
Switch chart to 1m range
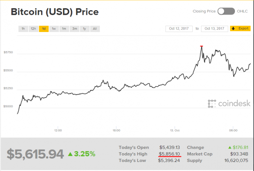pyautogui.click(x=64, y=28)
